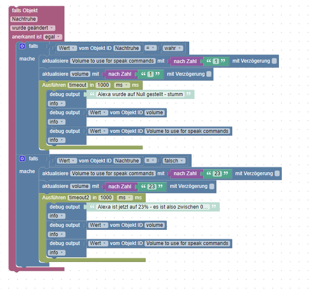
Task: Open the 'wahr' boolean dropdown
Action: click(173, 48)
